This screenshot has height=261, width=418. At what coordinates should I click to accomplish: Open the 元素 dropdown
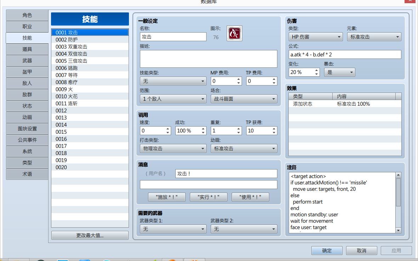point(374,37)
